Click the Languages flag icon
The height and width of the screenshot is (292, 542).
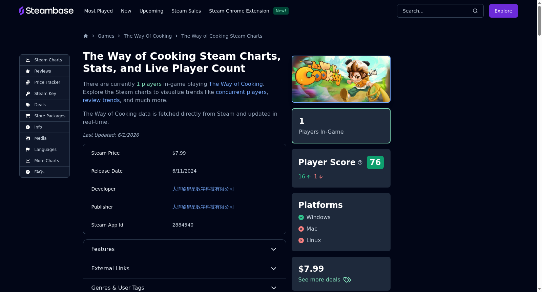point(28,150)
